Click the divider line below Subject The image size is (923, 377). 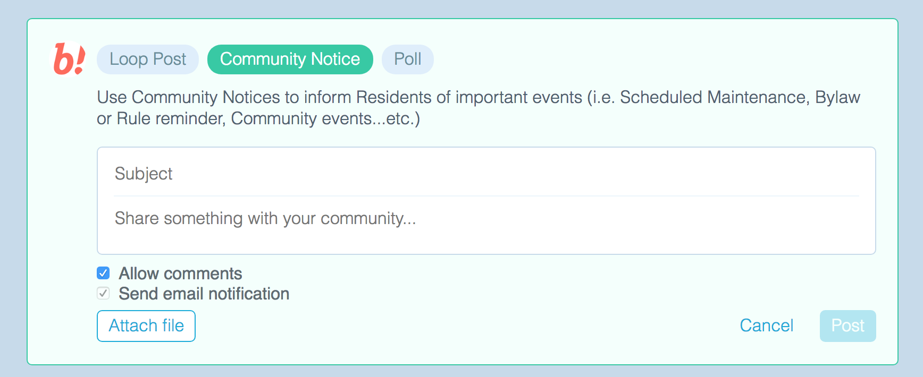486,196
